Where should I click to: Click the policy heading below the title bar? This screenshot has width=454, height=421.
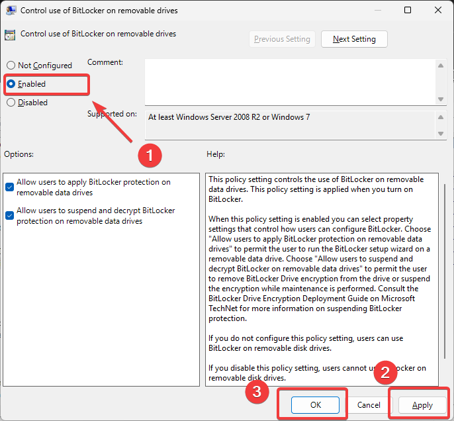[98, 34]
